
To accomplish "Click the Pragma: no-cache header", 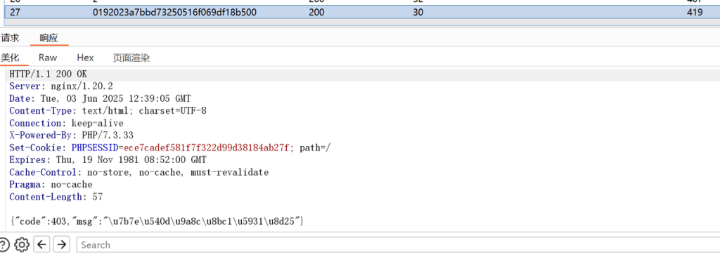I will 51,185.
